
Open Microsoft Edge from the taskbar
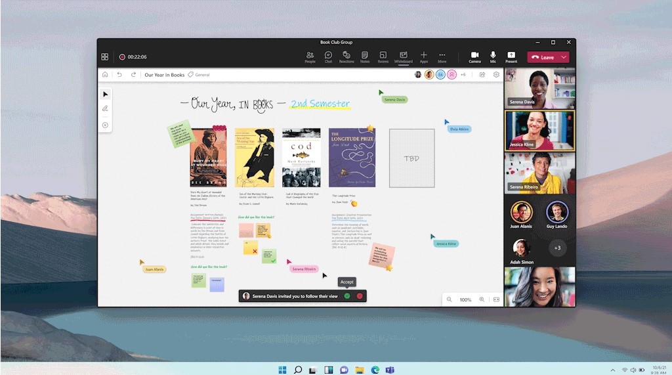[x=375, y=370]
